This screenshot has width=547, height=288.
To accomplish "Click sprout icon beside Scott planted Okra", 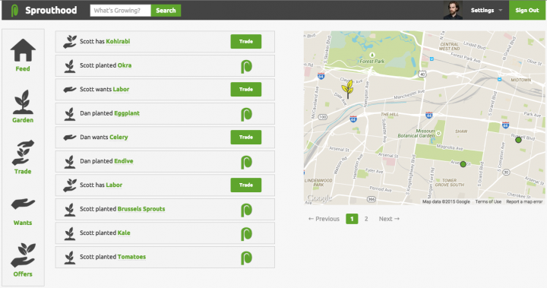I will tap(246, 66).
